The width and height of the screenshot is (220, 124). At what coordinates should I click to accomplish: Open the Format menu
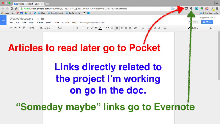pos(40,22)
